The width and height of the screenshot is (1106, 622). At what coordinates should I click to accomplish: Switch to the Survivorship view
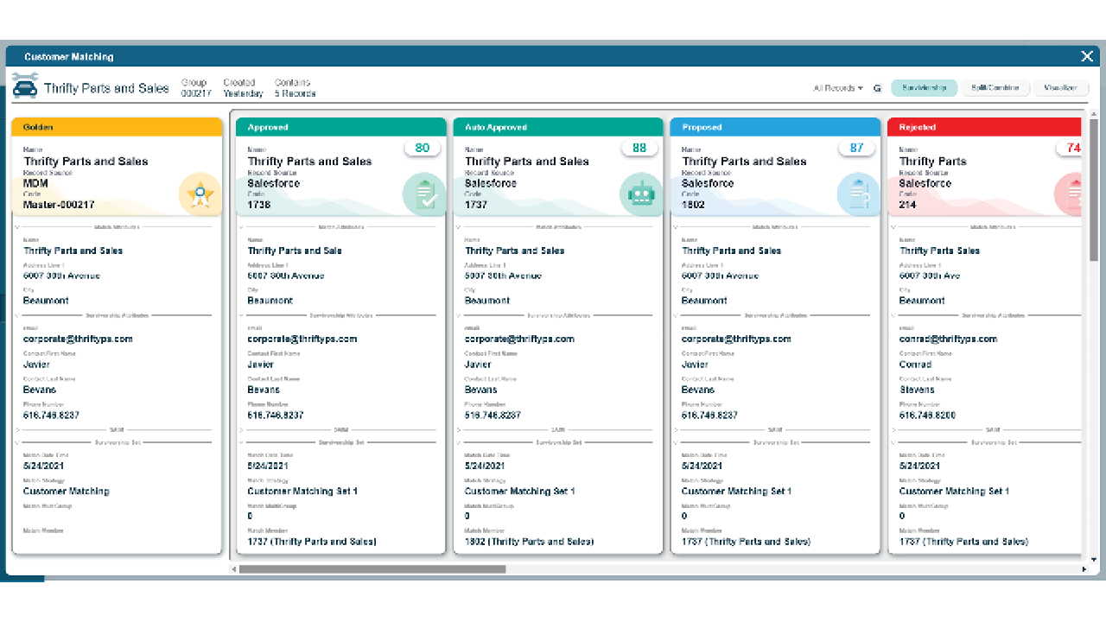point(924,88)
